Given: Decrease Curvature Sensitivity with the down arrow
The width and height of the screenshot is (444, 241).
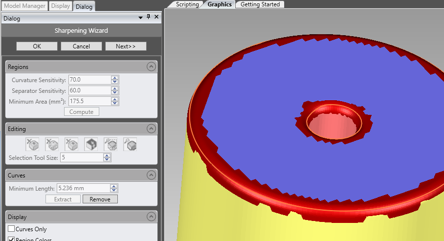Looking at the screenshot, I should (x=115, y=82).
